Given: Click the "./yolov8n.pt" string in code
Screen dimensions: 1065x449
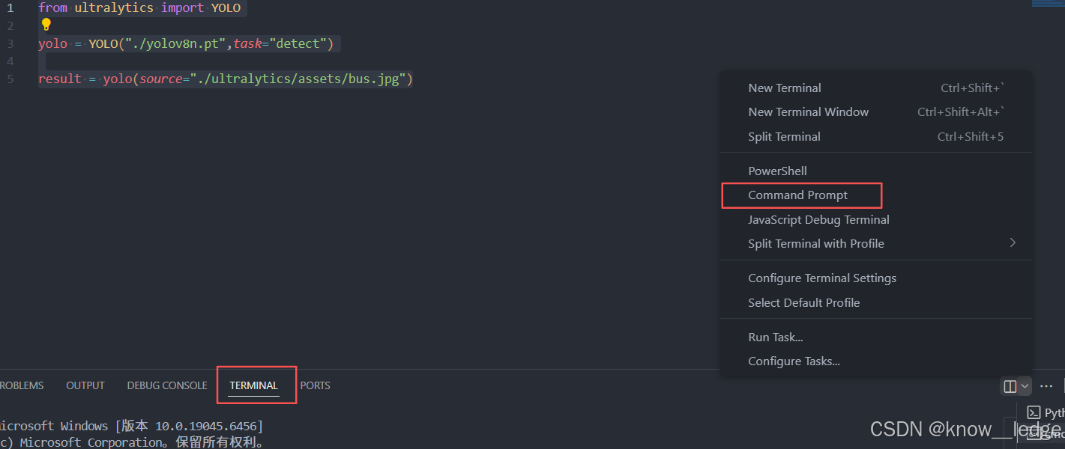Looking at the screenshot, I should (176, 44).
